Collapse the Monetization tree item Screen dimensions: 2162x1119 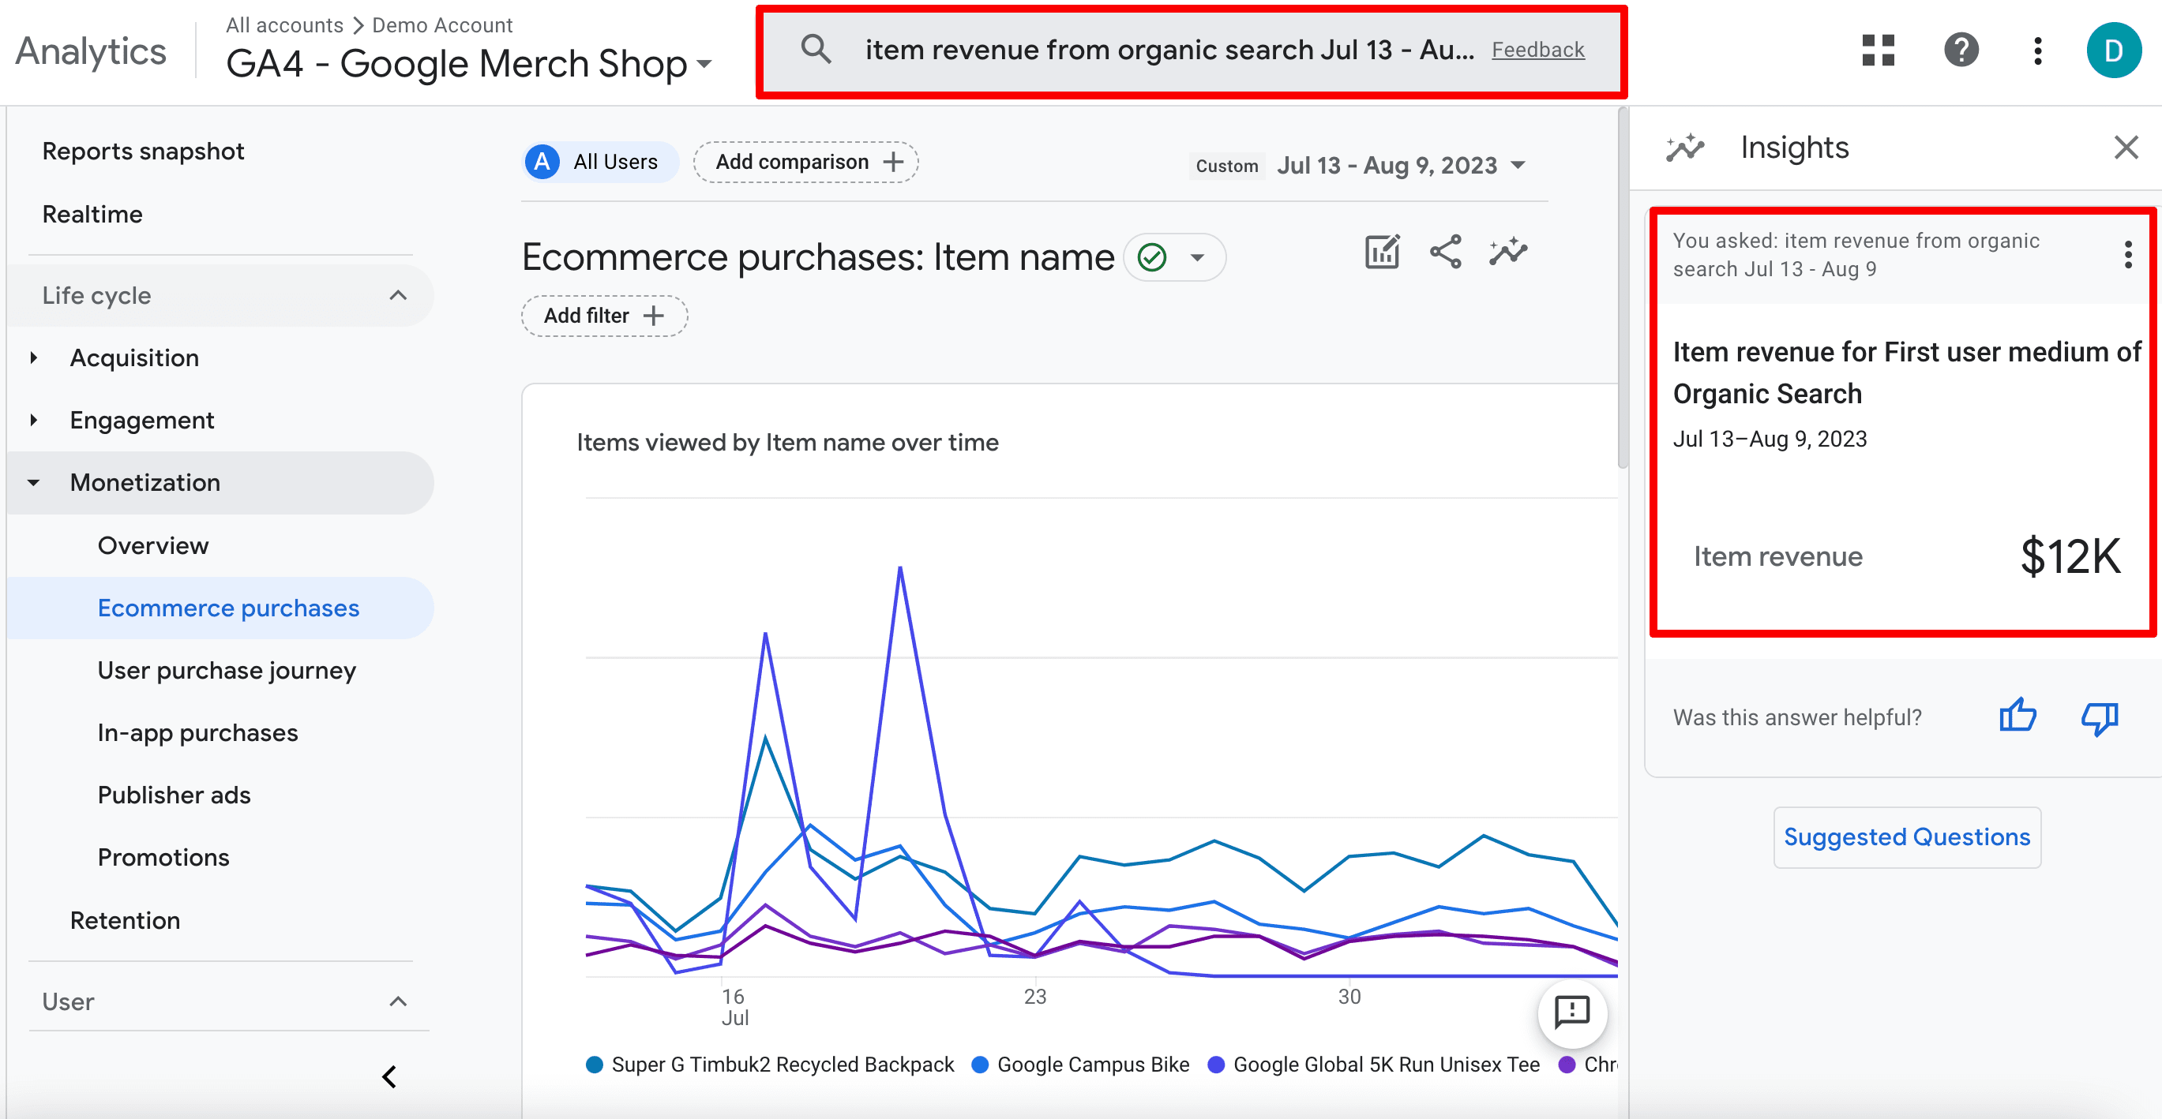click(34, 482)
